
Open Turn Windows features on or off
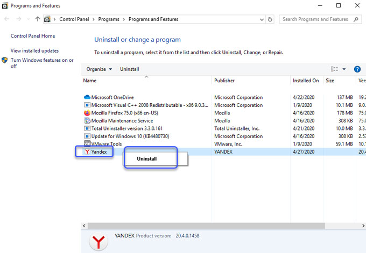click(42, 63)
